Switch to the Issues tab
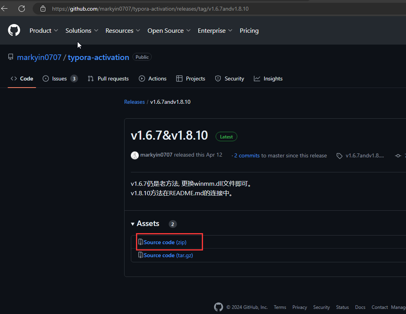The height and width of the screenshot is (314, 406). (60, 78)
